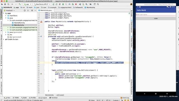The height and width of the screenshot is (101, 179).
Task: Click the Debug app bug icon
Action: coord(63,4)
